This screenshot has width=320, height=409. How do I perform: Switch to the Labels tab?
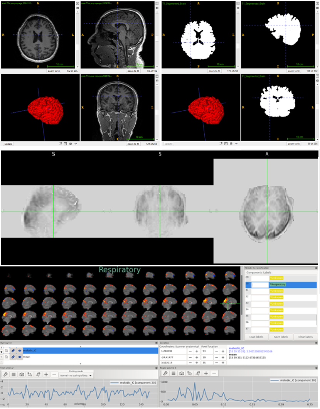click(x=267, y=272)
